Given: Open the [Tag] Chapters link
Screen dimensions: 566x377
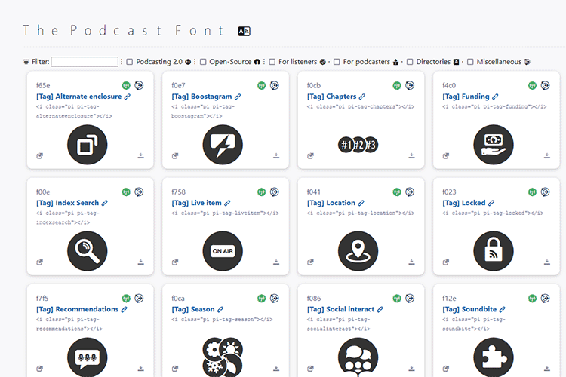Looking at the screenshot, I should click(x=331, y=97).
